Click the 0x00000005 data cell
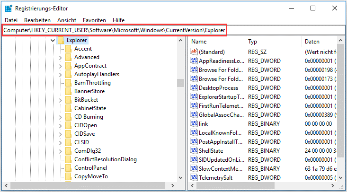The width and height of the screenshot is (347, 192). click(x=320, y=178)
